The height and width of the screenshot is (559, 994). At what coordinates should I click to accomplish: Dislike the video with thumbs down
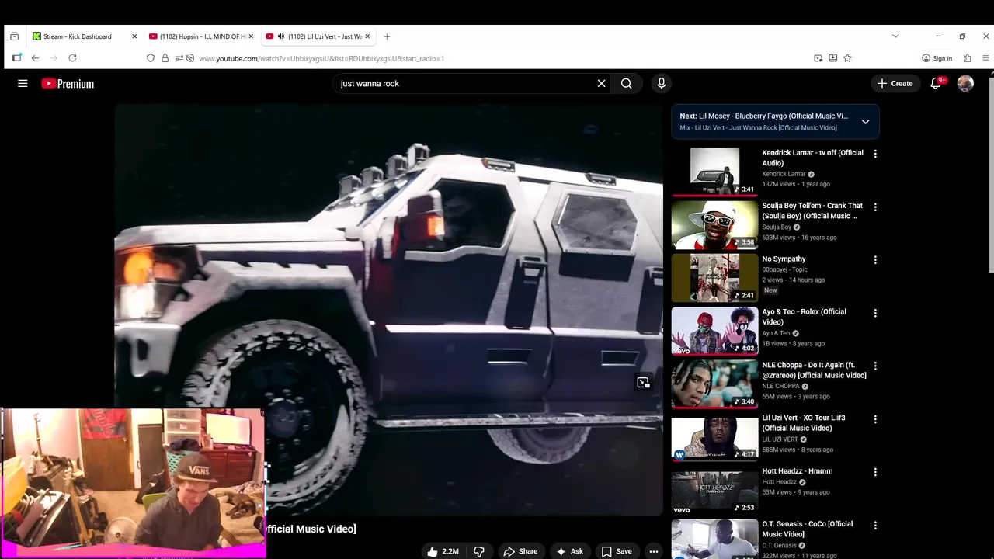click(479, 551)
